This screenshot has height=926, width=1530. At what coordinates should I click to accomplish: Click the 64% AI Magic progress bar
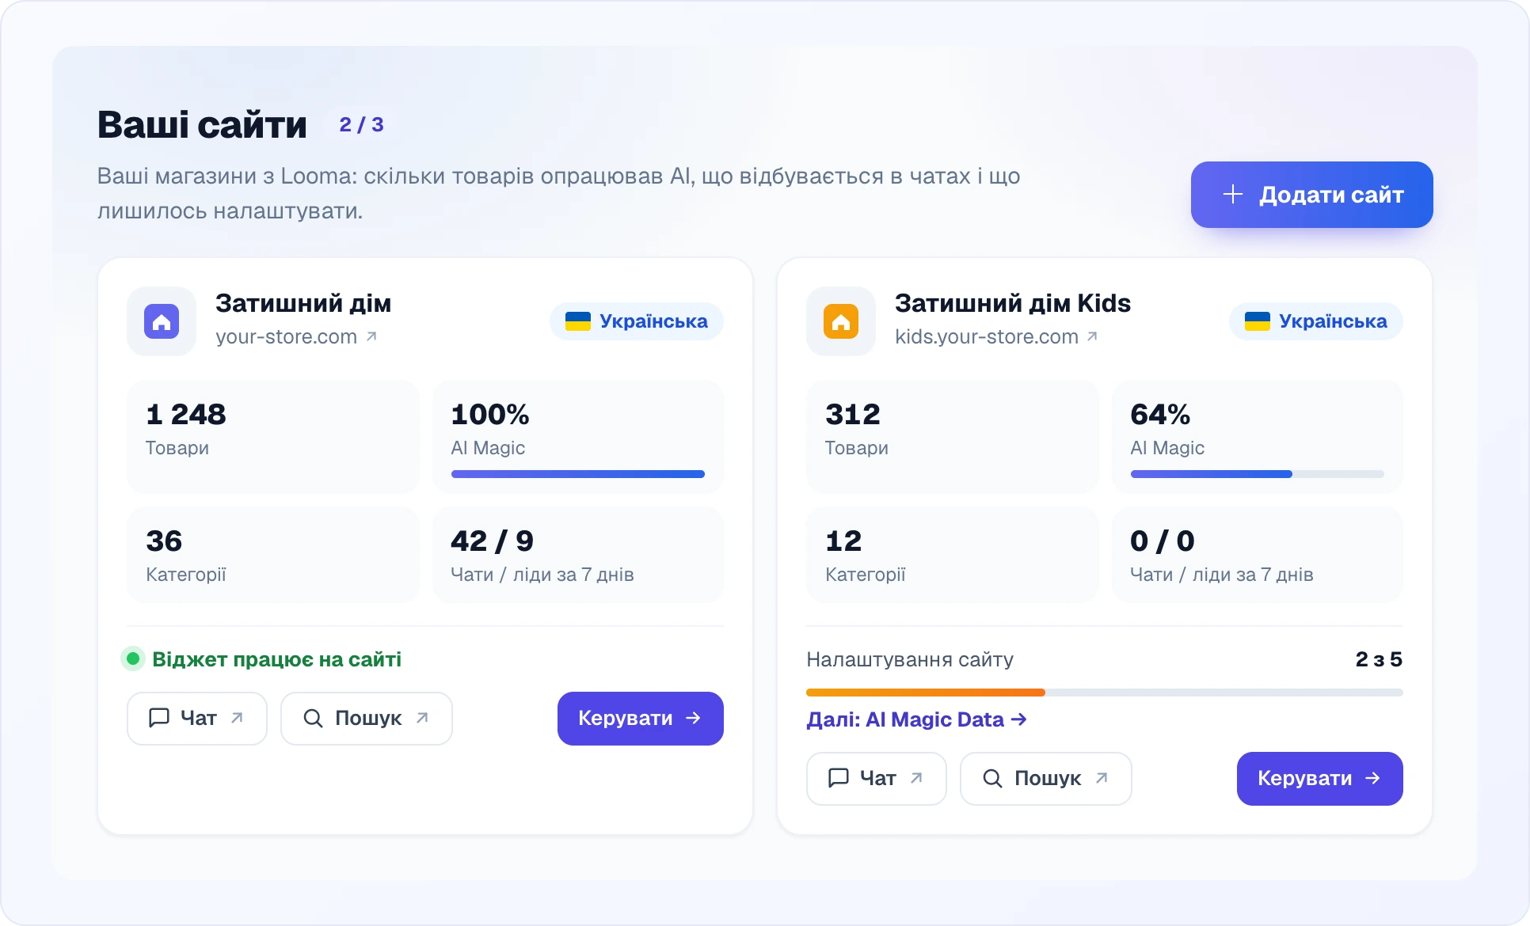coord(1258,474)
